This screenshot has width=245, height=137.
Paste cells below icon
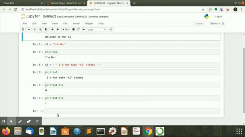click(x=46, y=30)
